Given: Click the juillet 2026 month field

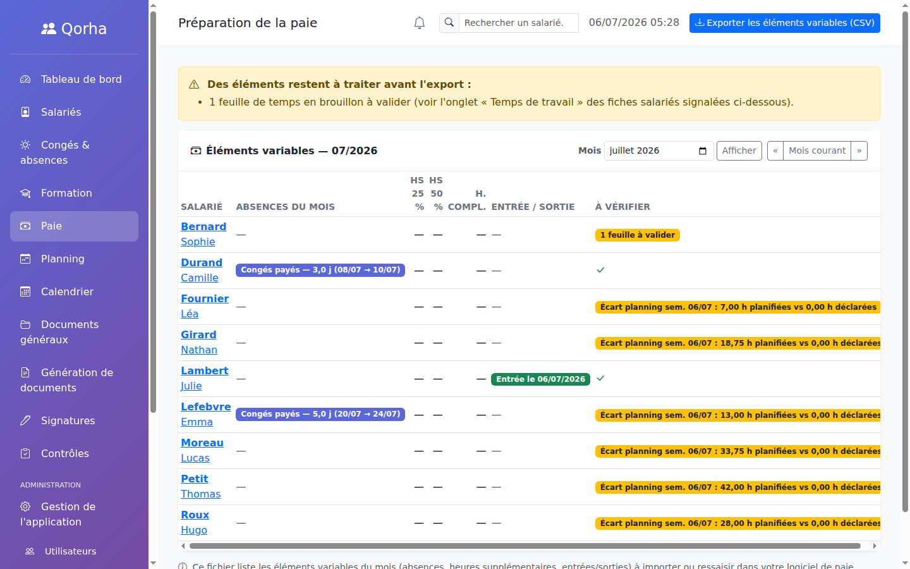Looking at the screenshot, I should point(658,150).
